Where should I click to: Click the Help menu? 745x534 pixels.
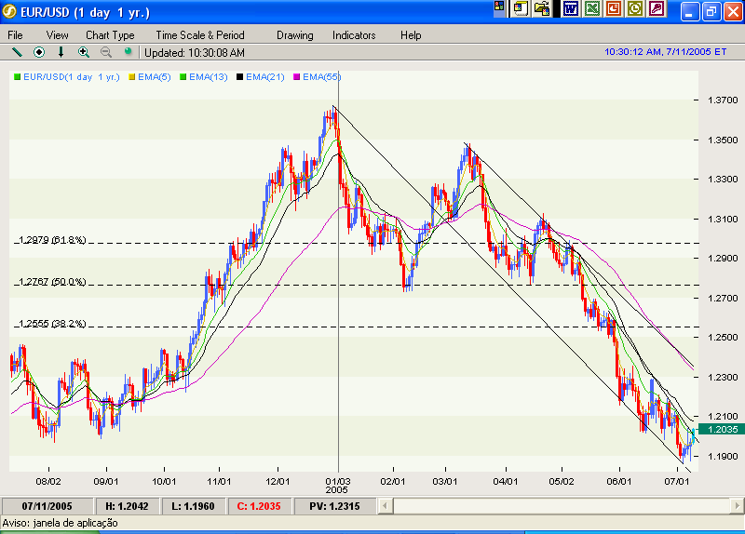[411, 34]
